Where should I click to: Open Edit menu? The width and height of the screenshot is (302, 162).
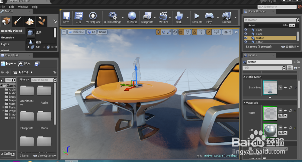11,7
